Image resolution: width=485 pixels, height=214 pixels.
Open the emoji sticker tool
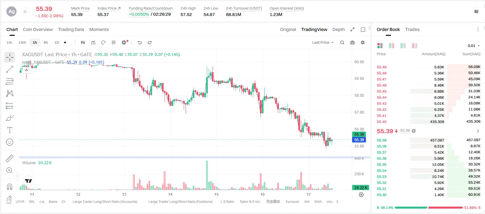(x=10, y=142)
